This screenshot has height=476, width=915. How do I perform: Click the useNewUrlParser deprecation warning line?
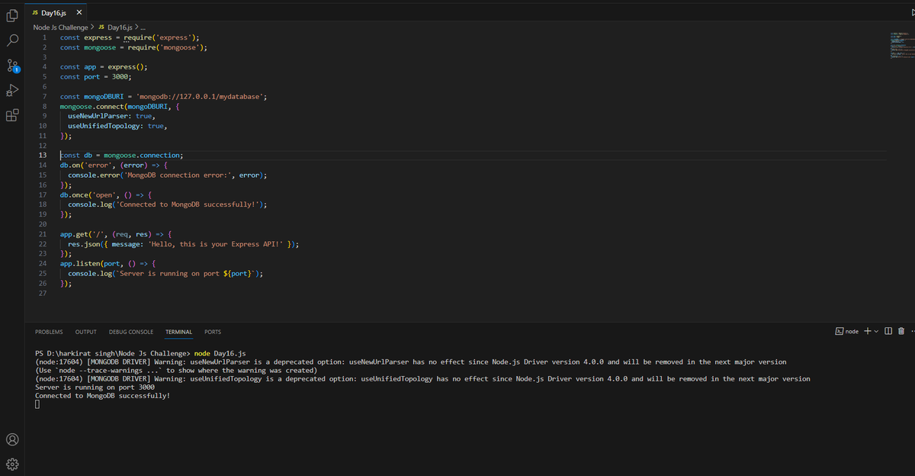tap(411, 362)
